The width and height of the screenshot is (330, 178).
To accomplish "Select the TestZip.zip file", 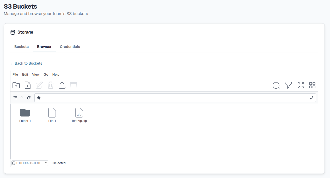I will (79, 115).
